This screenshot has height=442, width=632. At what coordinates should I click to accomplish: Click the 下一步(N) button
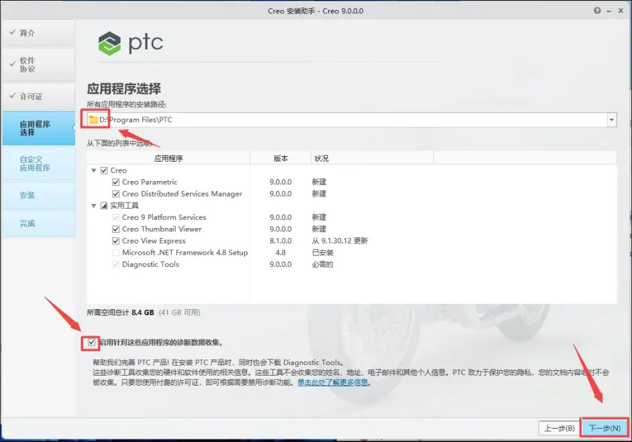coord(604,428)
